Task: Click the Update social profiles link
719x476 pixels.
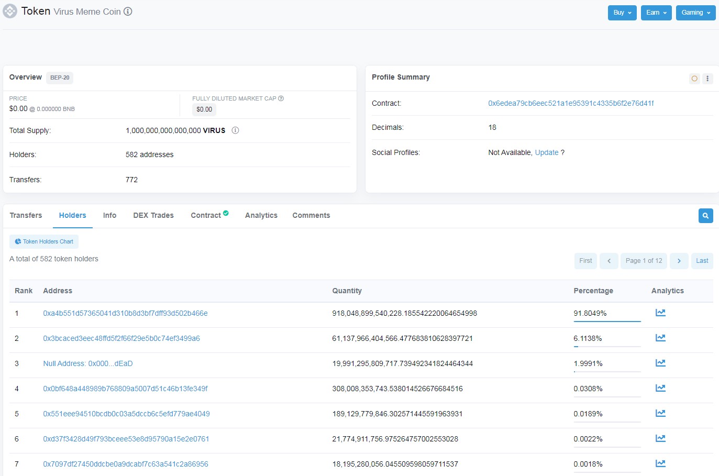Action: (x=547, y=152)
